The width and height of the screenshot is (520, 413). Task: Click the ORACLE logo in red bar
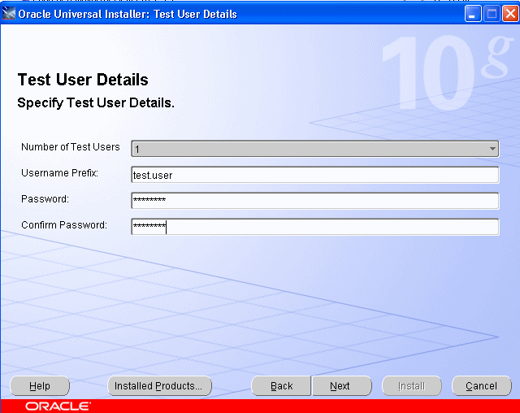58,406
